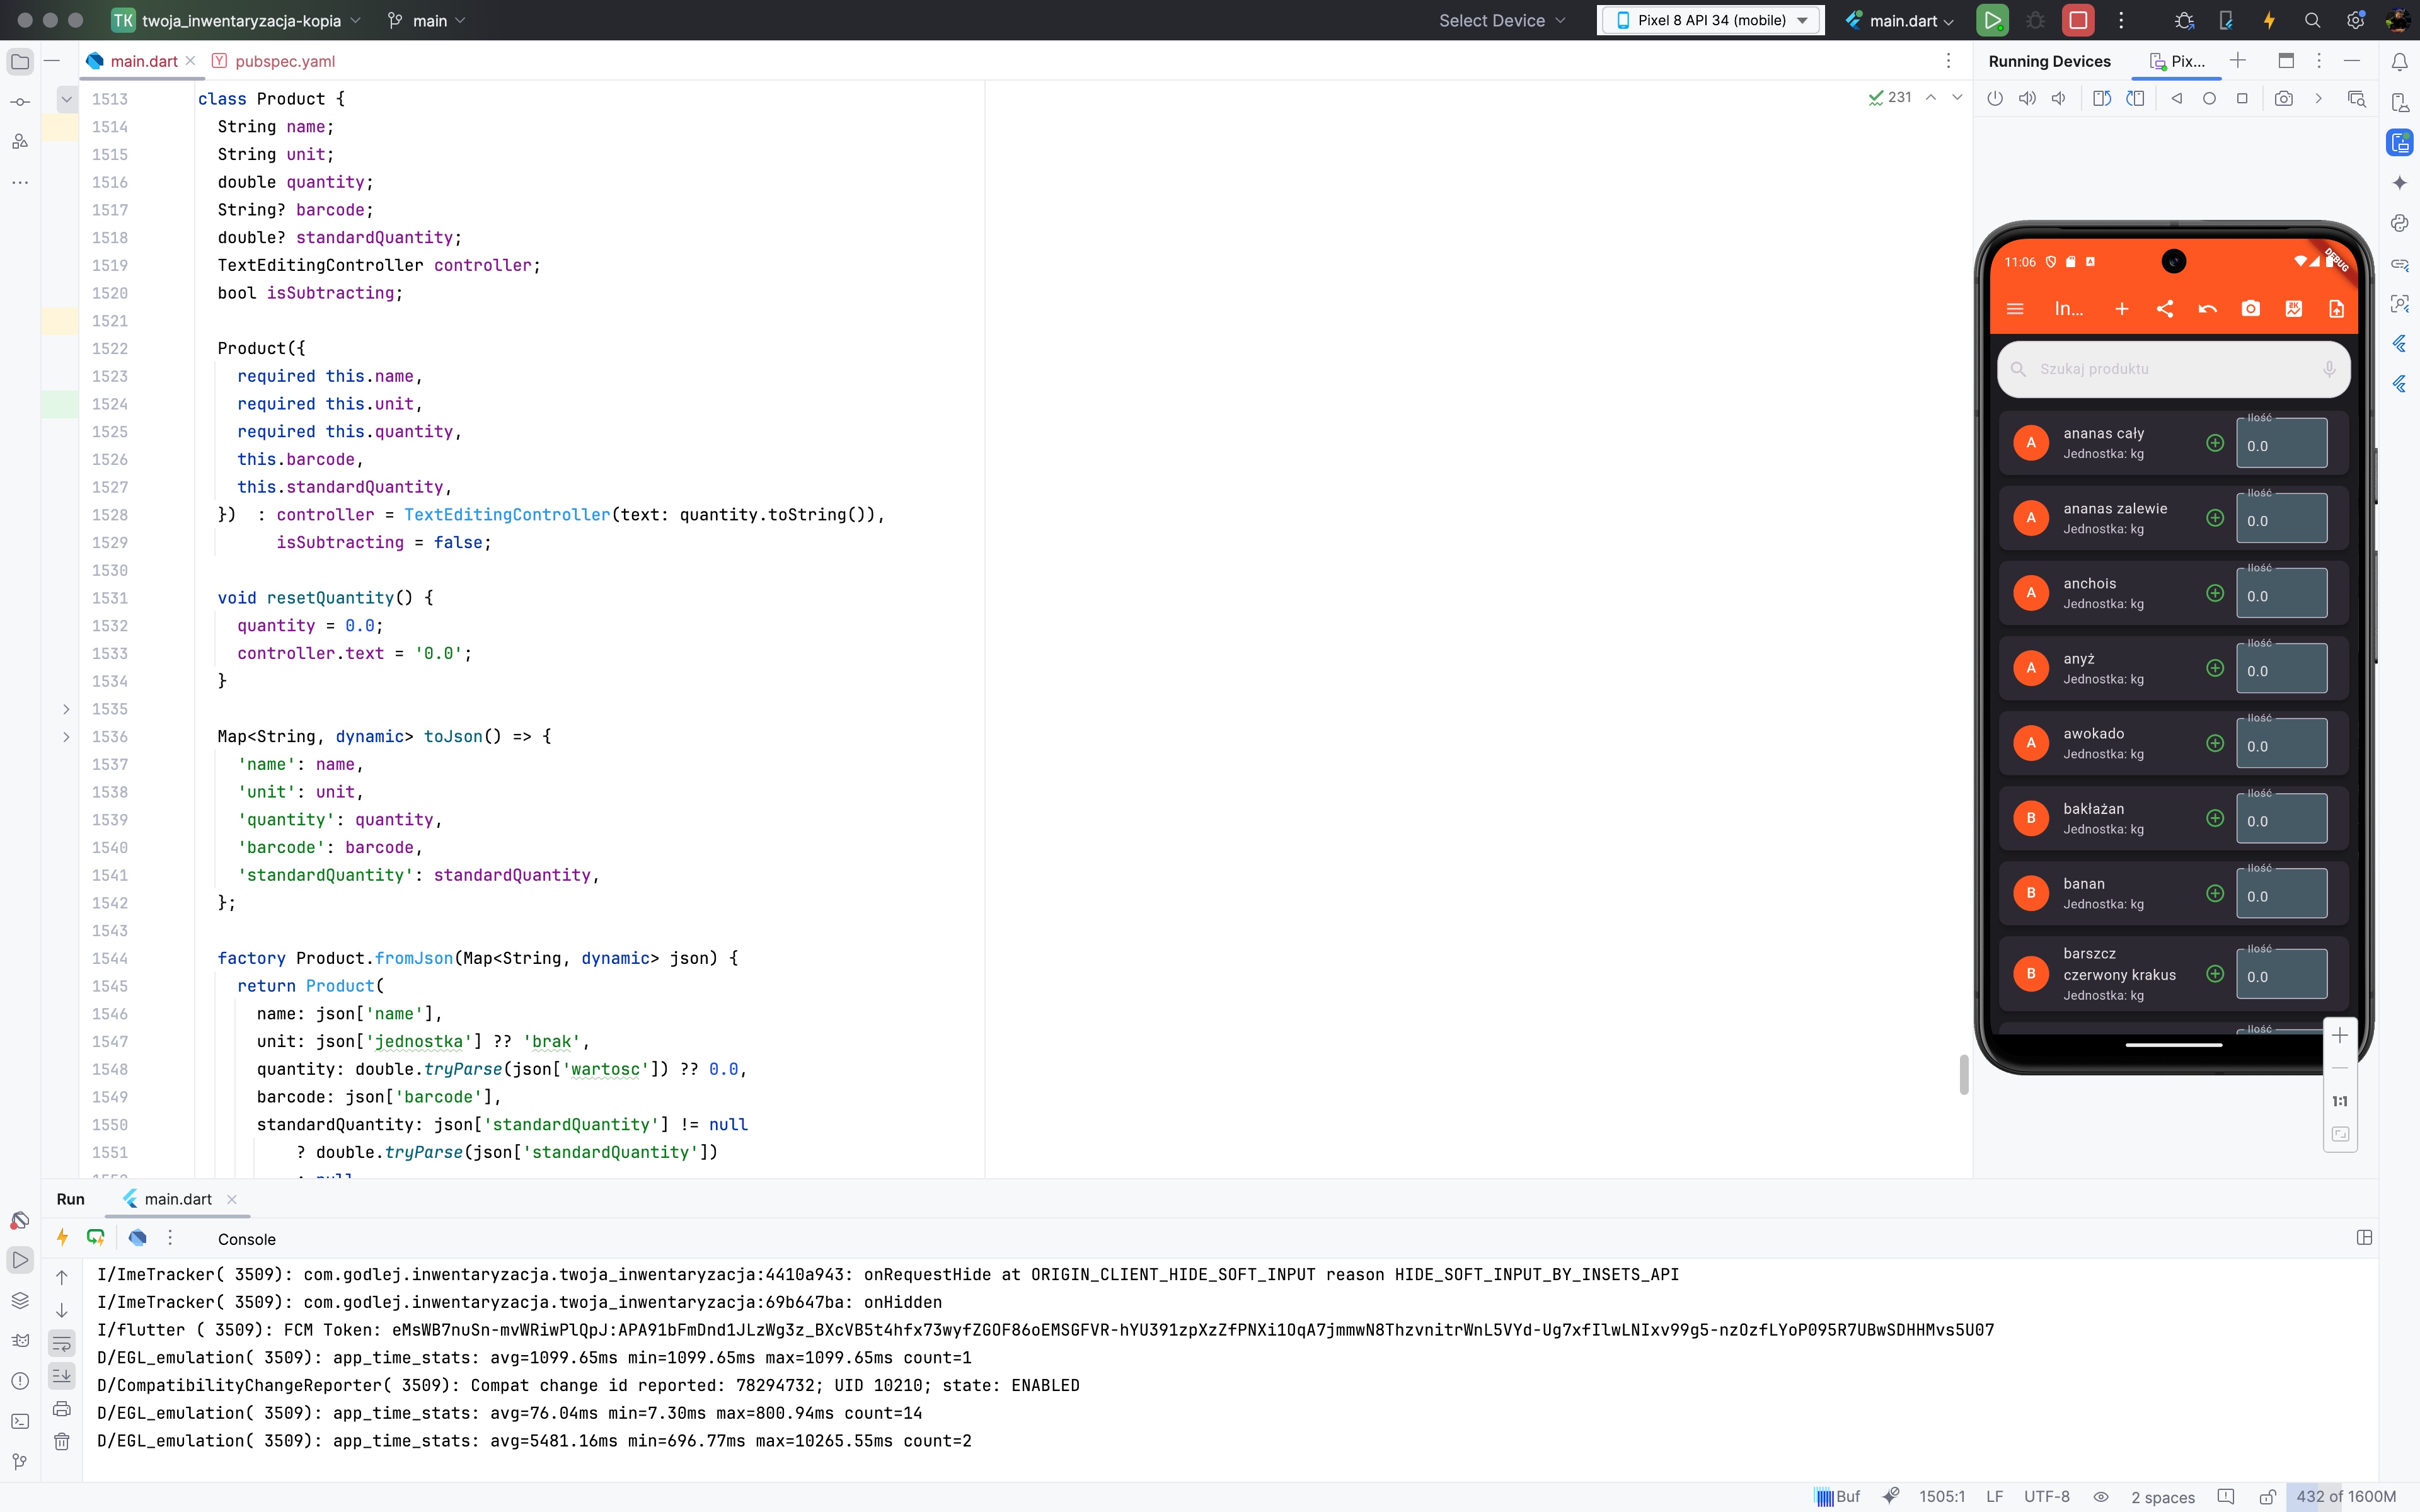The image size is (2420, 1512).
Task: Click the Flutter Hot Restart icon in Run toolbar
Action: pyautogui.click(x=96, y=1238)
